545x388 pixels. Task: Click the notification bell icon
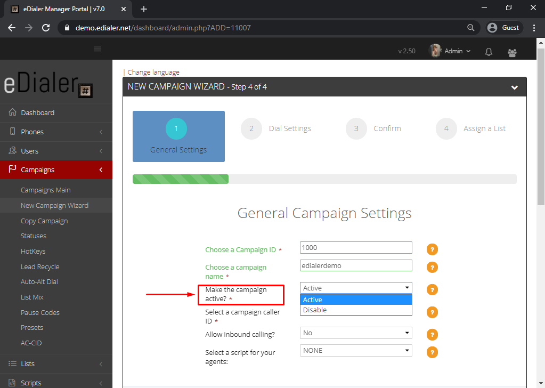click(x=489, y=52)
